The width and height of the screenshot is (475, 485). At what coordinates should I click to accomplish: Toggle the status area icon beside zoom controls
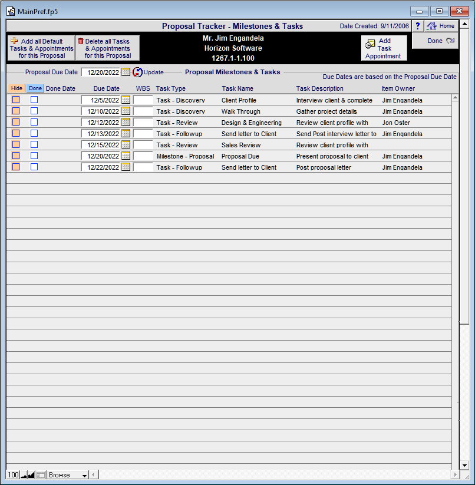click(x=41, y=475)
